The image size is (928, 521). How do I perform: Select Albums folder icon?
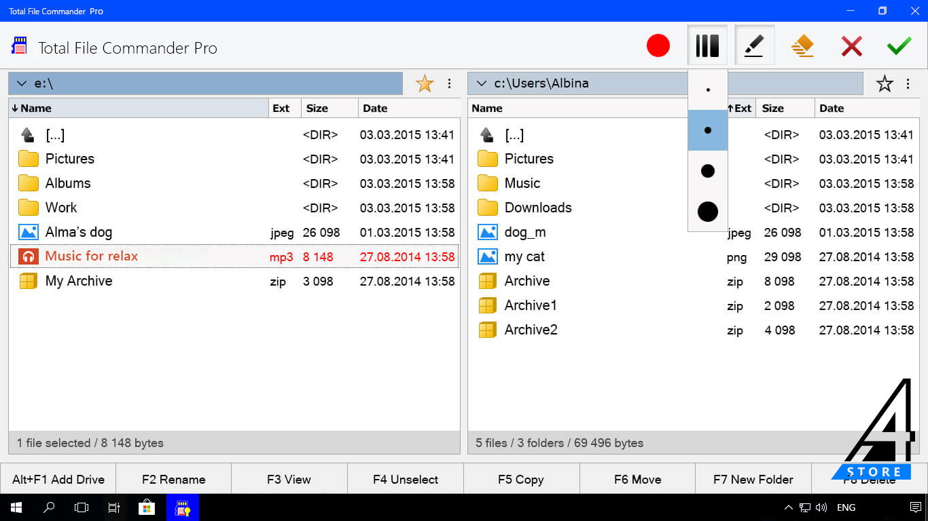[28, 183]
